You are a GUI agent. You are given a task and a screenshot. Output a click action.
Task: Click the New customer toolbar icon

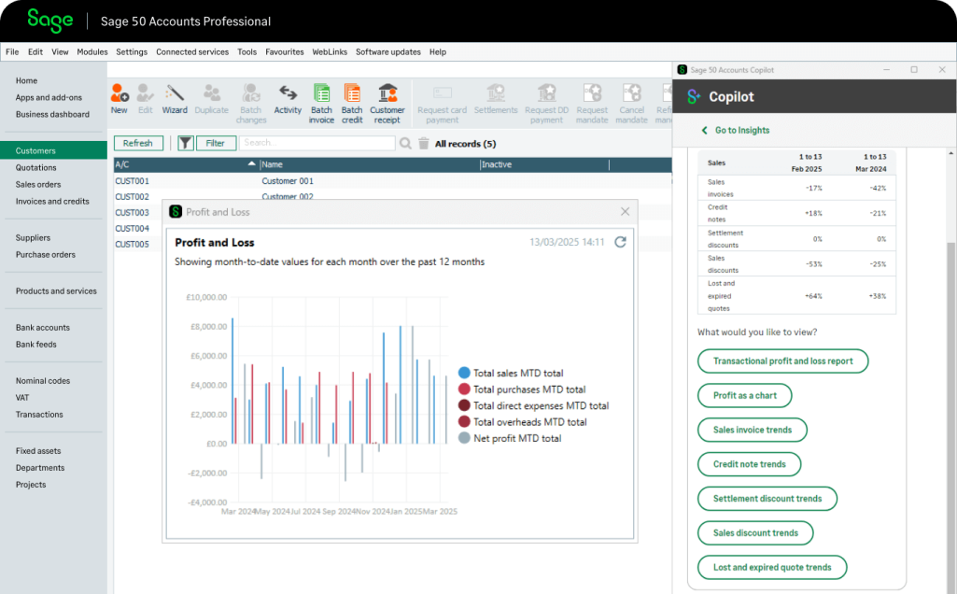coord(120,98)
